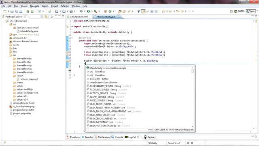
Task: Open dropdown arrow next to New Class icon
Action: pyautogui.click(x=113, y=11)
